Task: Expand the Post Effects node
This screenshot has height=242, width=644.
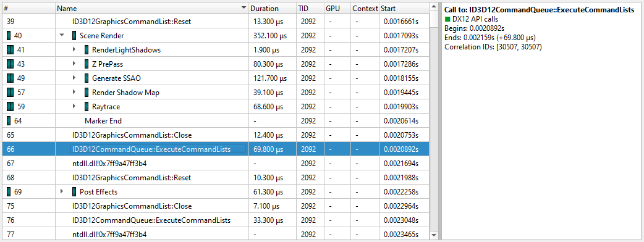Action: click(x=62, y=191)
